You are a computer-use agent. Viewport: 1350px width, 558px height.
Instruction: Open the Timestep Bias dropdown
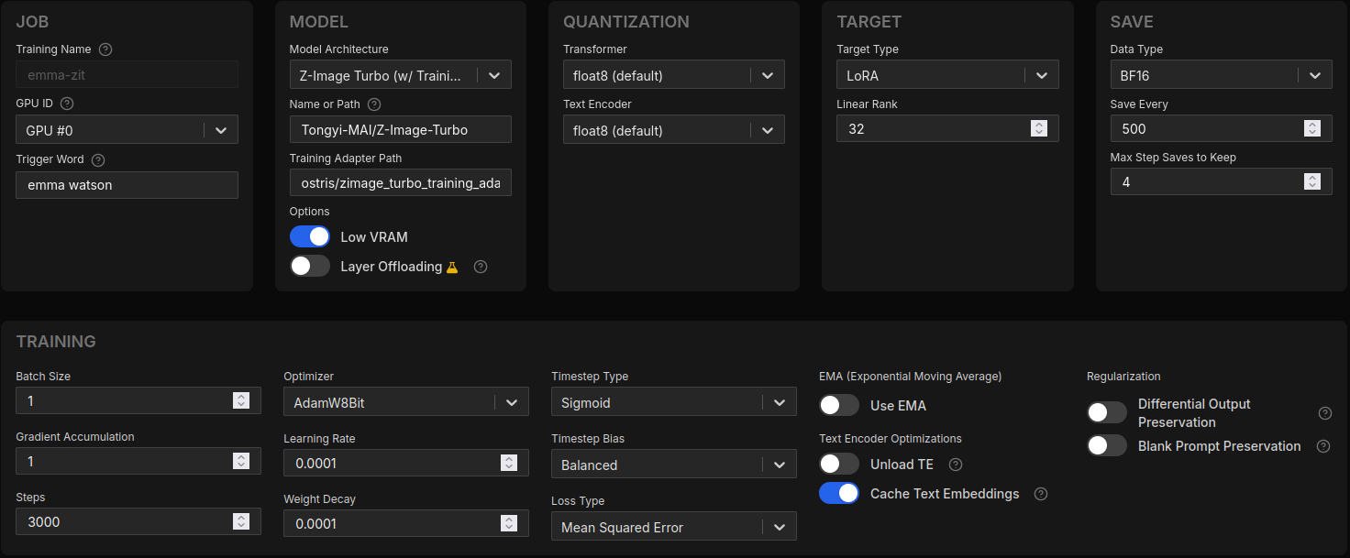click(x=674, y=465)
